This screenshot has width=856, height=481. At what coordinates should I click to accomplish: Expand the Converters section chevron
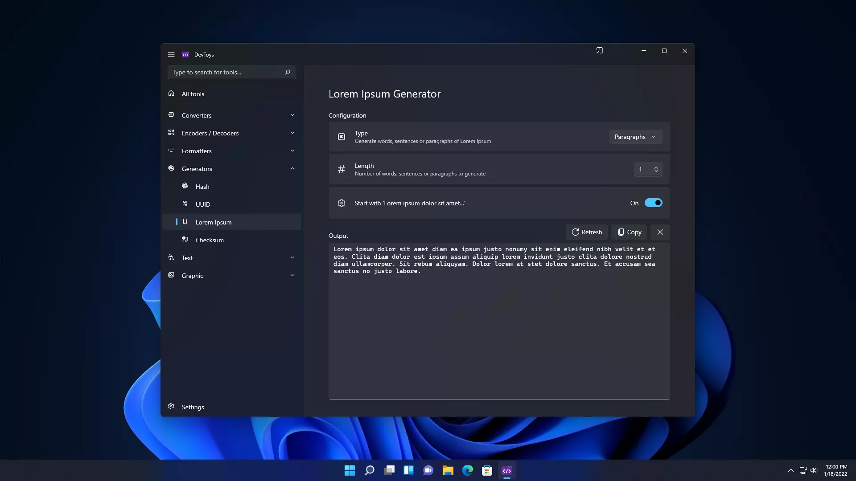coord(292,115)
